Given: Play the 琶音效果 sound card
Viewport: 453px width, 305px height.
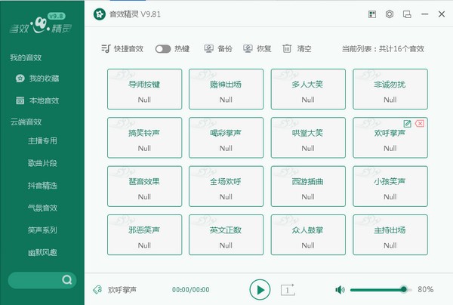Looking at the screenshot, I should 144,186.
